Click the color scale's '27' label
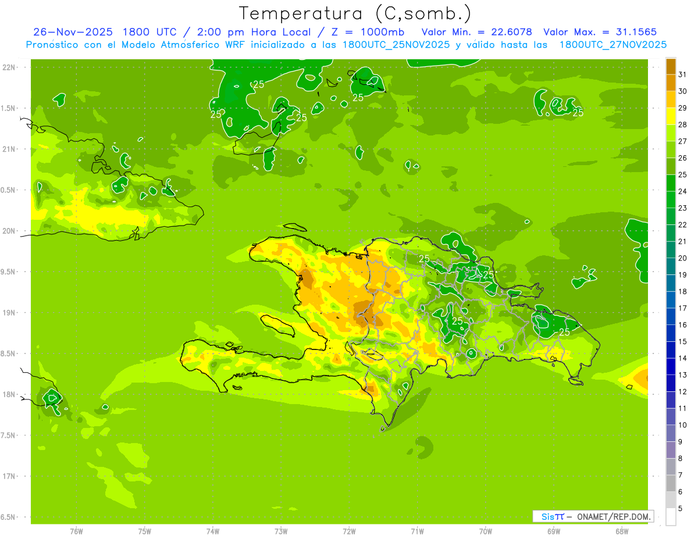 [x=683, y=141]
